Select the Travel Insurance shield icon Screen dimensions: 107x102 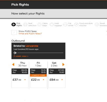coord(97,24)
